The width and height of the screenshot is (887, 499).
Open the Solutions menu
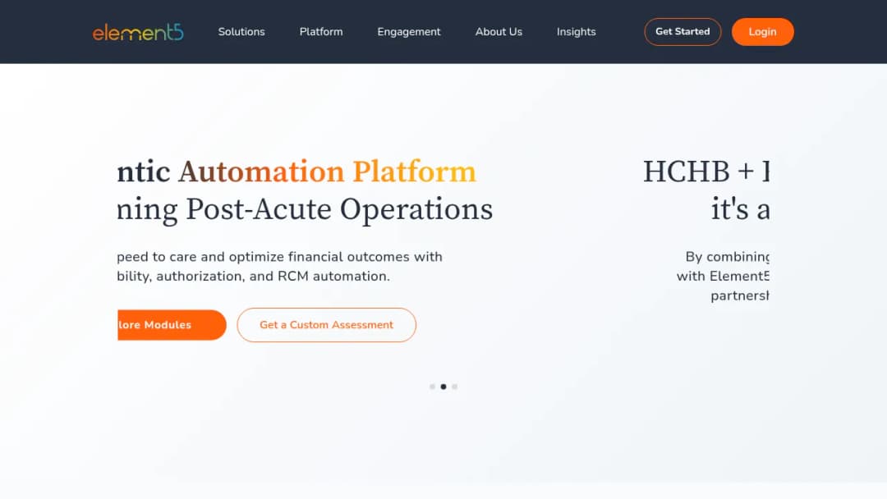click(x=241, y=32)
